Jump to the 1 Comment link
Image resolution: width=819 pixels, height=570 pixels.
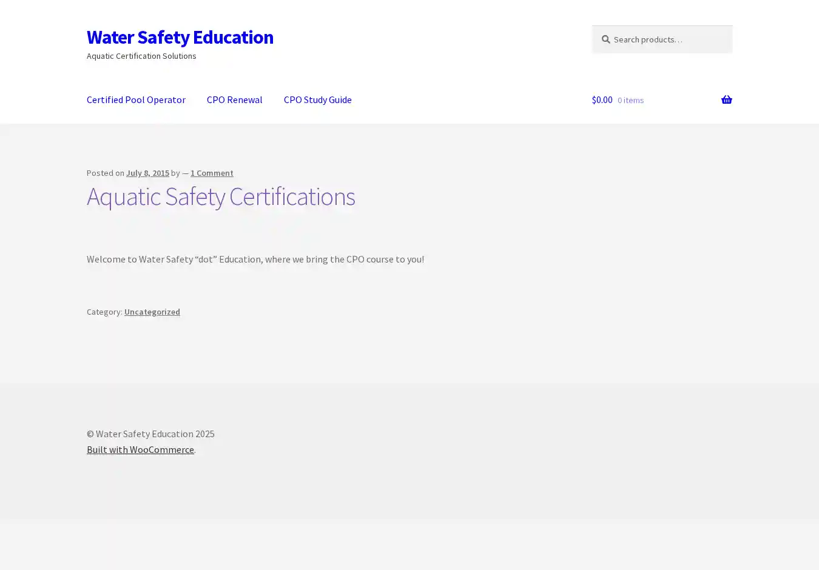click(x=212, y=173)
